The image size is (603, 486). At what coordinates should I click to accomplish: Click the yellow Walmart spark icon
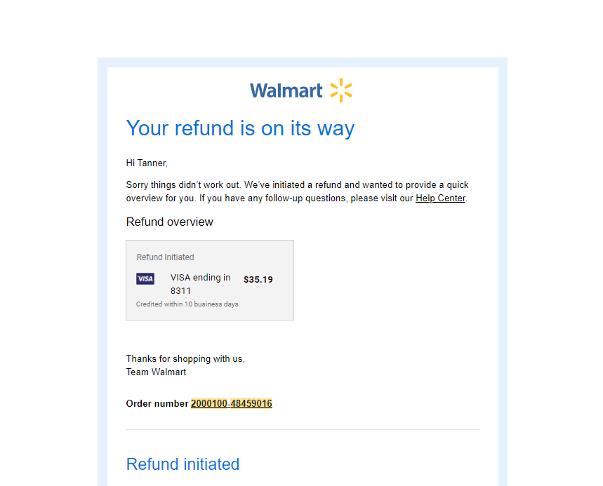341,90
